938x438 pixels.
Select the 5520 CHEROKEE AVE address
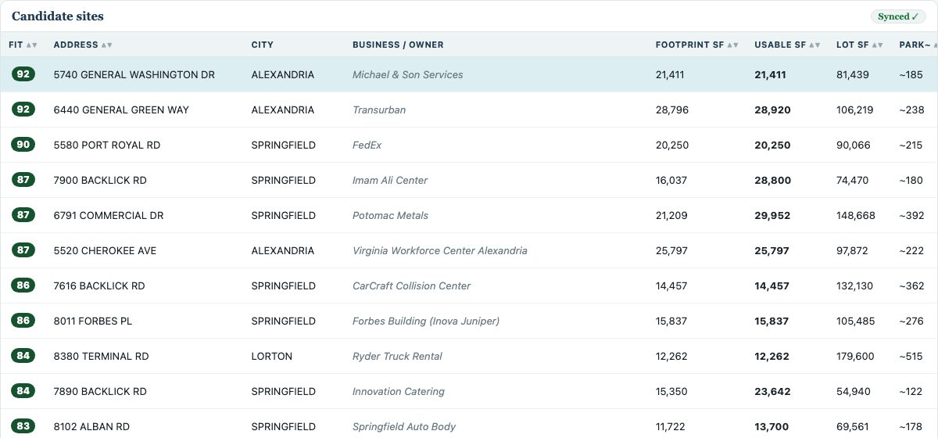pos(105,251)
